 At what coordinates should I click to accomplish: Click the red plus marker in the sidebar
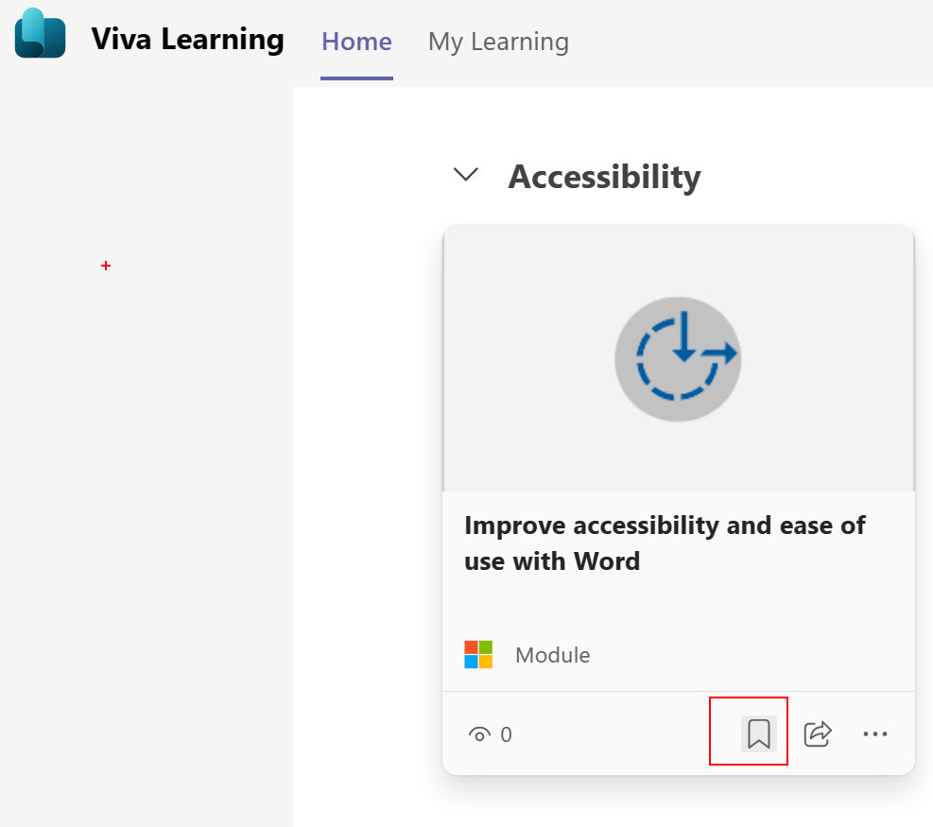(105, 267)
